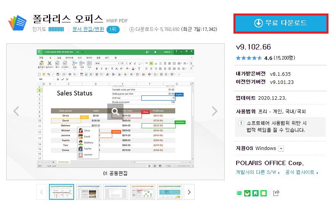
Task: Open the 문서 편집/변환 category link
Action: point(88,29)
